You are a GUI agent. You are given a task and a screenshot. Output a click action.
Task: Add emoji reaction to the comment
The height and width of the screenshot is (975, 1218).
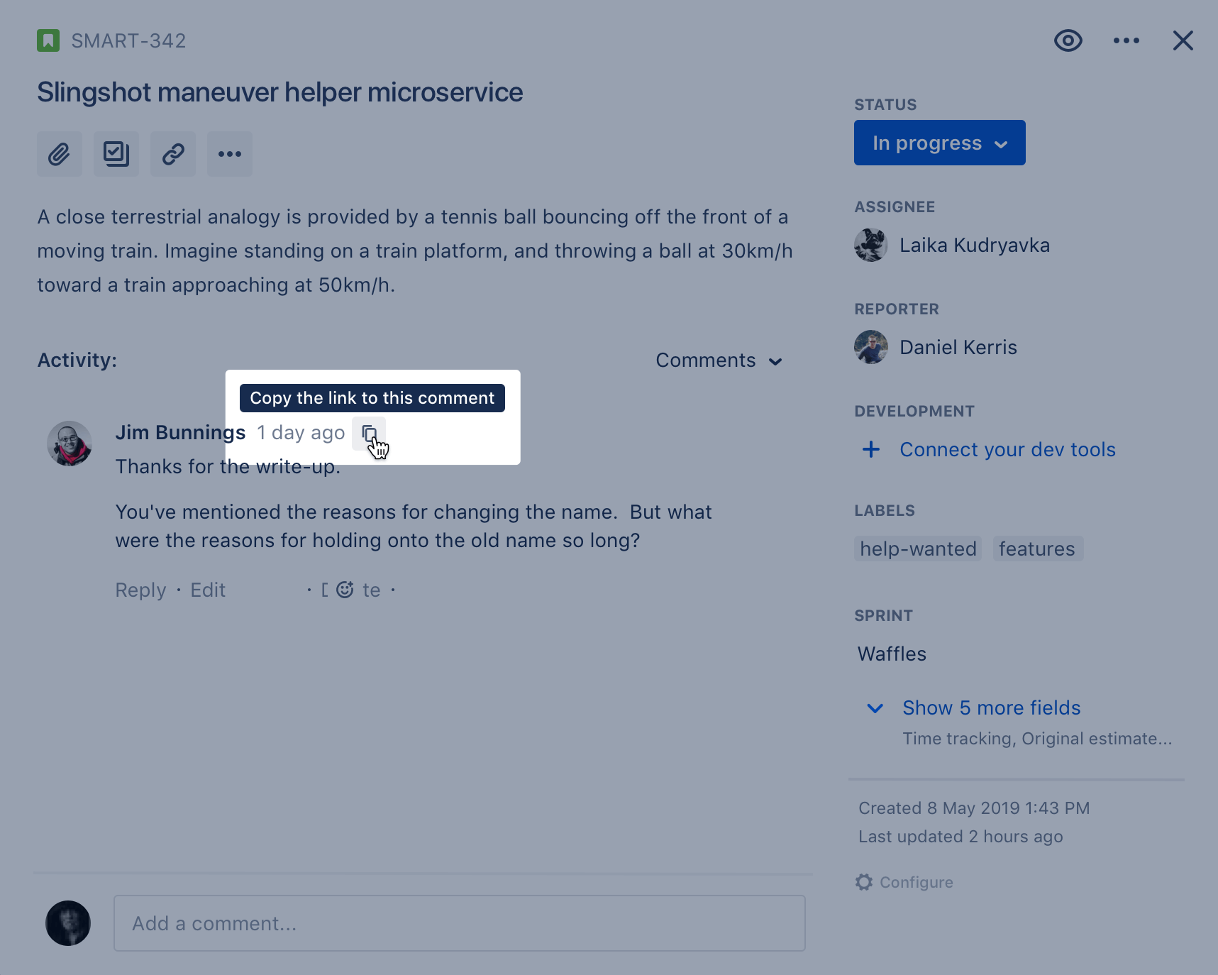click(x=345, y=590)
